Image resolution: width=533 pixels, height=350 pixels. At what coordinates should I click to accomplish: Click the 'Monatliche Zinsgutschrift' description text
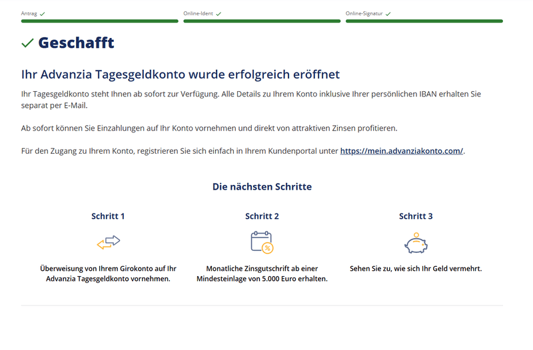coord(262,273)
